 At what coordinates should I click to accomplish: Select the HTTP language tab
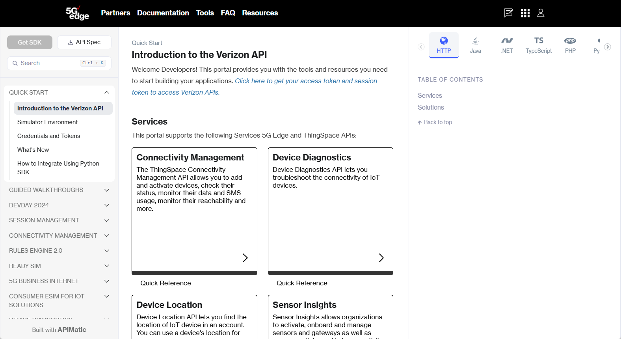pyautogui.click(x=444, y=45)
